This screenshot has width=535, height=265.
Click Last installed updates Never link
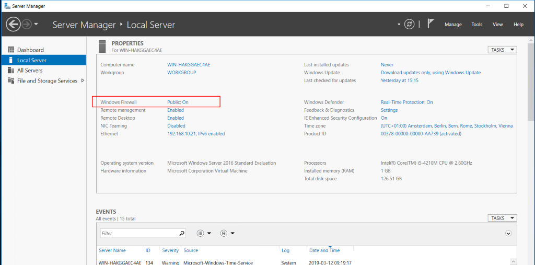(x=387, y=64)
